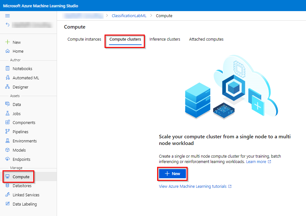Open View Azure Machine Learning tutorials link

coord(193,187)
